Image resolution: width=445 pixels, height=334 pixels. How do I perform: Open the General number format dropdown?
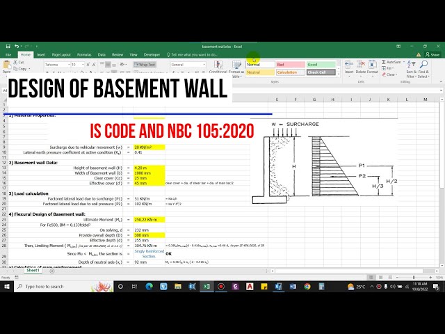[204, 65]
